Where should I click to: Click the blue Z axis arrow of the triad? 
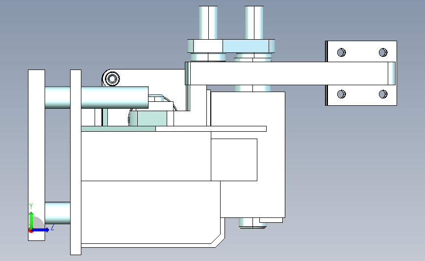pyautogui.click(x=41, y=230)
